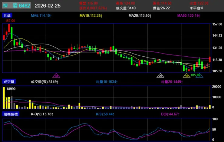224x142 pixels.
Task: Click the green 105.50 low price label
Action: (195, 75)
